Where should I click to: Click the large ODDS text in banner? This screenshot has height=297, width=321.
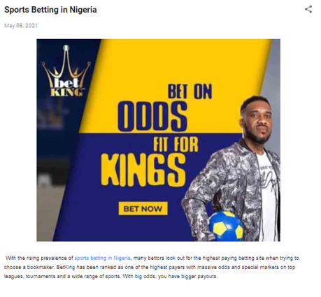[x=152, y=117]
